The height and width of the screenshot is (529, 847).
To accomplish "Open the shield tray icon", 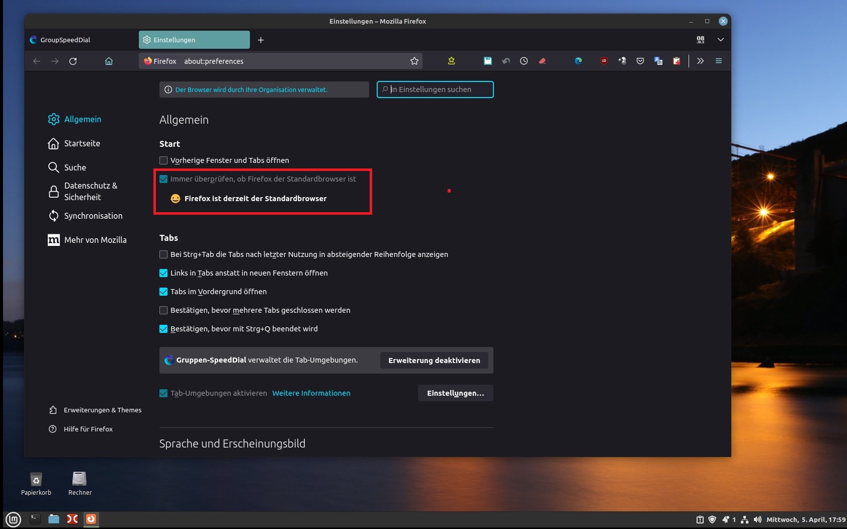I will point(712,519).
